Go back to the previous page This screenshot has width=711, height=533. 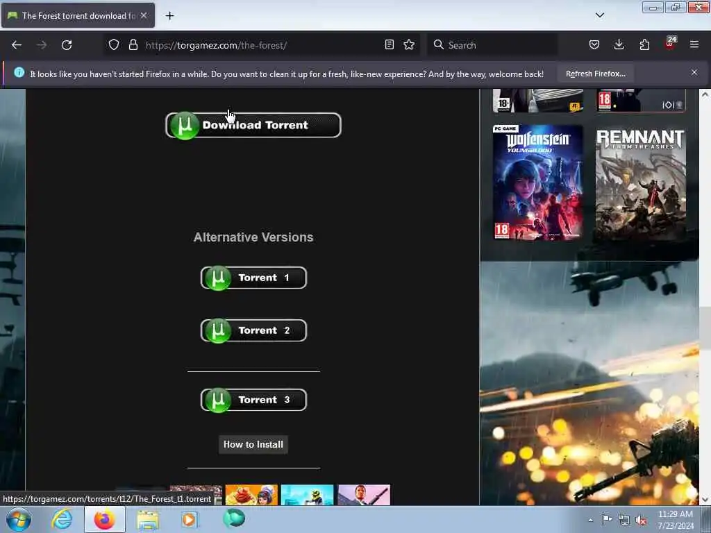click(x=17, y=45)
